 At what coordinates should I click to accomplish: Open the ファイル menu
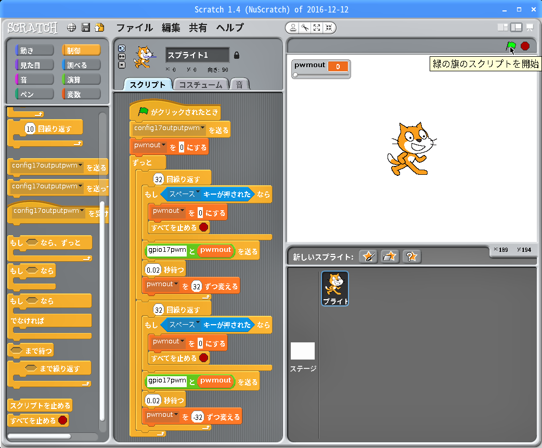click(x=134, y=28)
